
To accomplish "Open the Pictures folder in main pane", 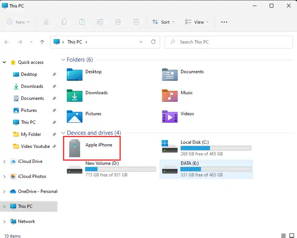I will point(84,117).
